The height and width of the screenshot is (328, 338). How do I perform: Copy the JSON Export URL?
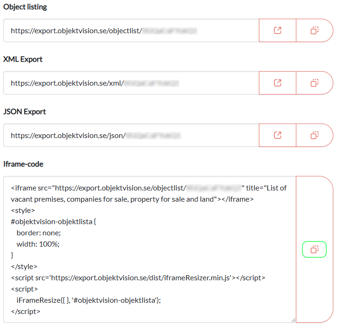pyautogui.click(x=315, y=135)
